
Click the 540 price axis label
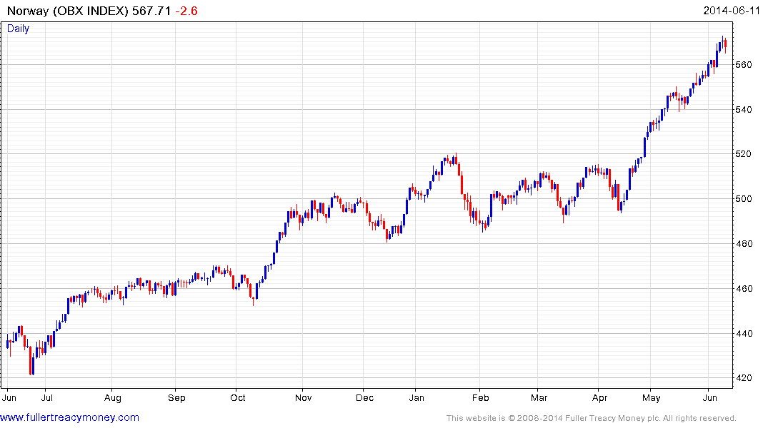coord(744,110)
